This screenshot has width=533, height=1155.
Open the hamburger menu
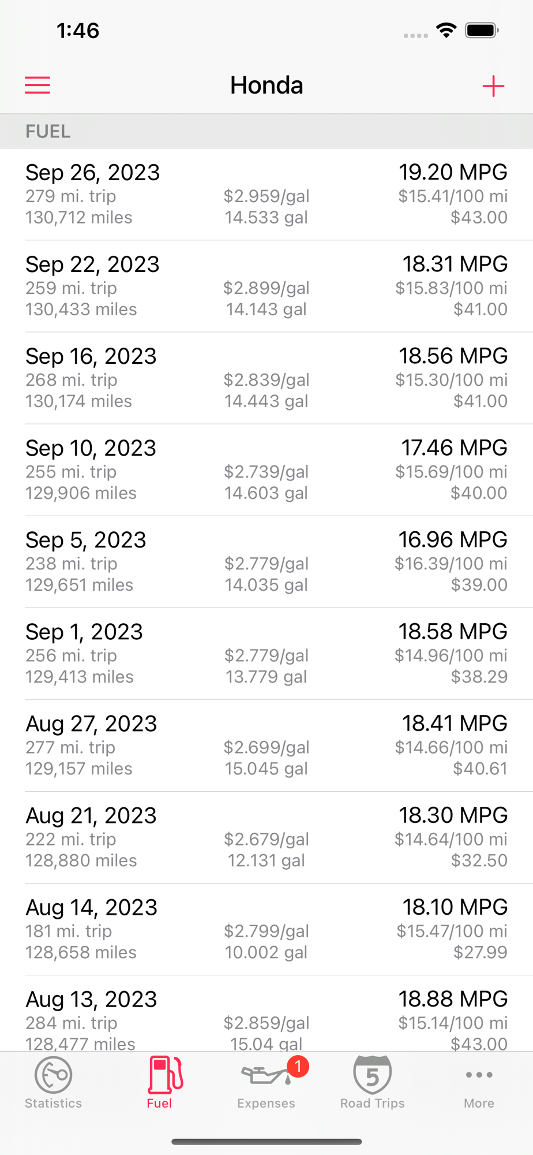coord(37,85)
